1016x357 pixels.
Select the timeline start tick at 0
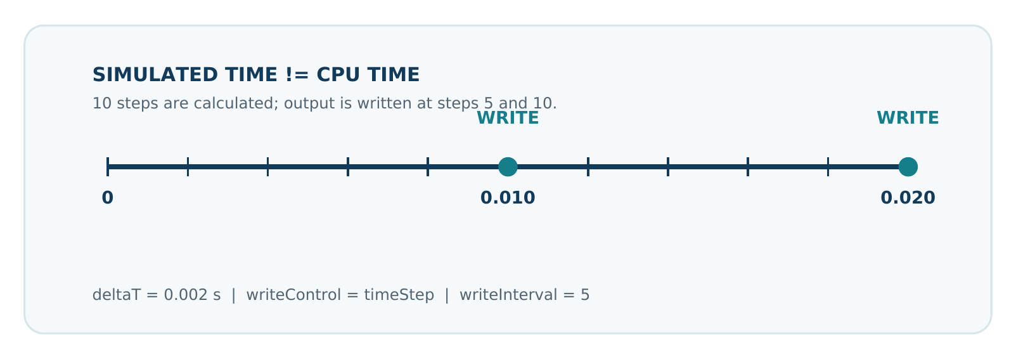point(108,167)
